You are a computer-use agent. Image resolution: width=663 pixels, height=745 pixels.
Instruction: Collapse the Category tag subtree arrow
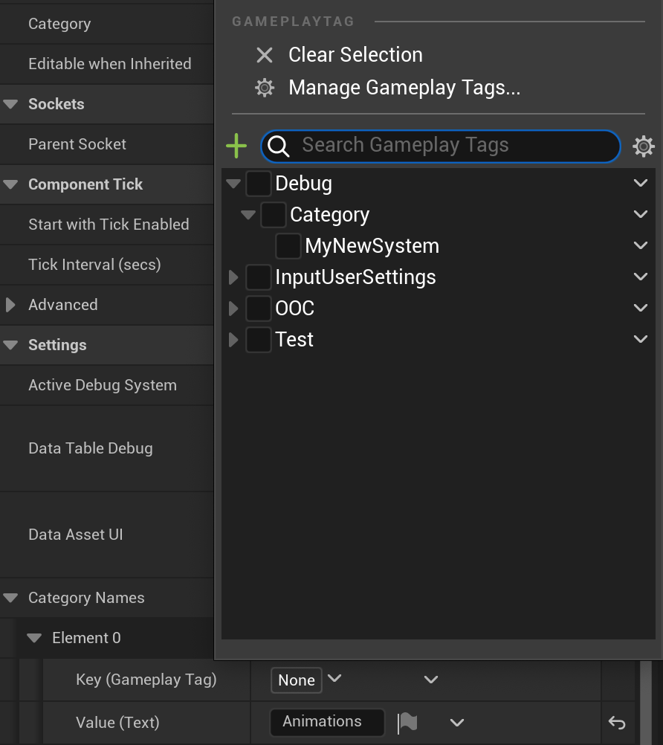click(248, 215)
